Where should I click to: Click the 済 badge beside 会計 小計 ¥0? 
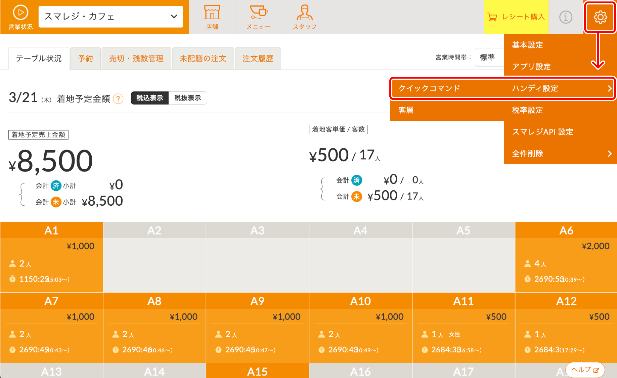(x=56, y=186)
